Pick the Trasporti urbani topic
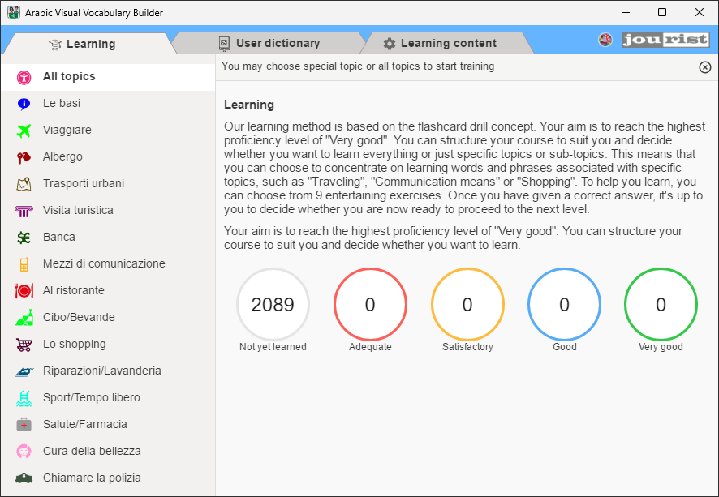Screen dimensions: 719x497 click(x=108, y=184)
